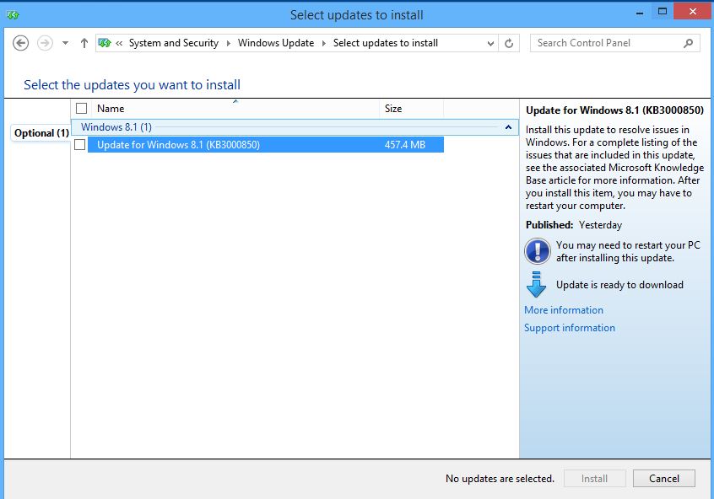The height and width of the screenshot is (499, 714).
Task: Click the 457.4 MB size cell
Action: click(405, 145)
